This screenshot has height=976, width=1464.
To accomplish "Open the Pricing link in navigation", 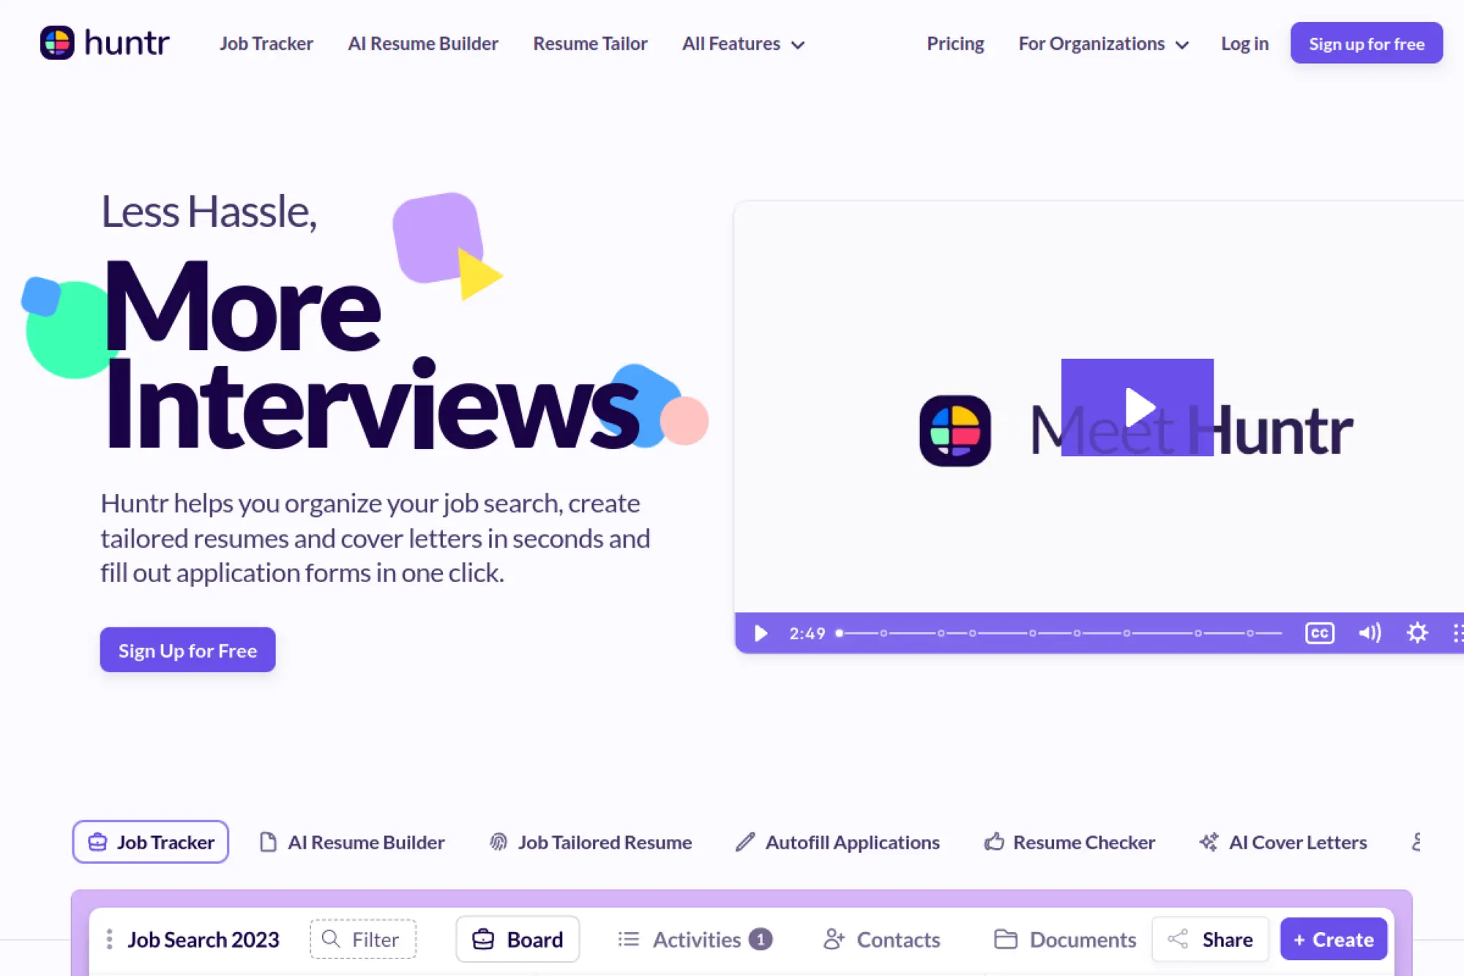I will point(955,44).
